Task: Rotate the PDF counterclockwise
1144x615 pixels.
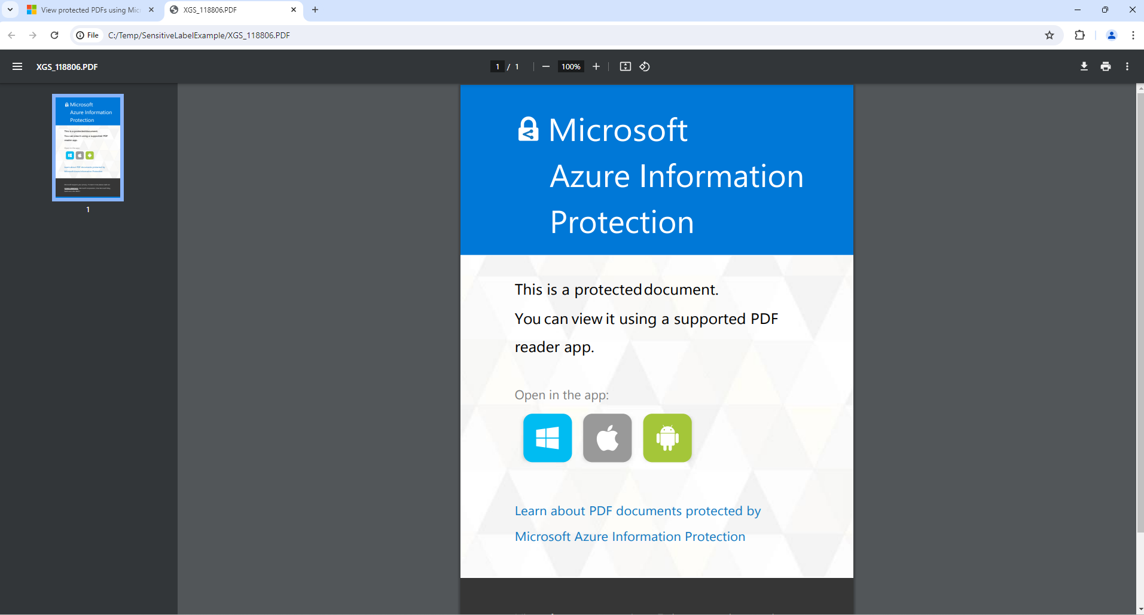Action: pyautogui.click(x=645, y=66)
